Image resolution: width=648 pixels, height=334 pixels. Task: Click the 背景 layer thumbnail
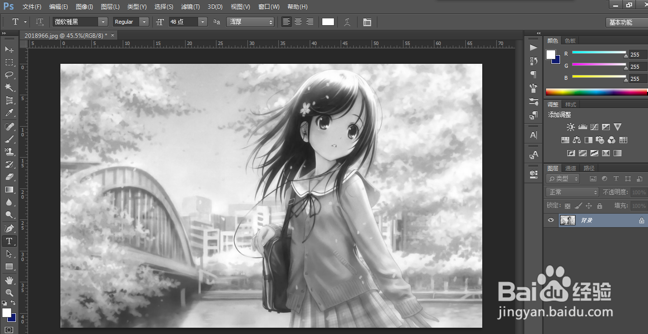(x=567, y=220)
